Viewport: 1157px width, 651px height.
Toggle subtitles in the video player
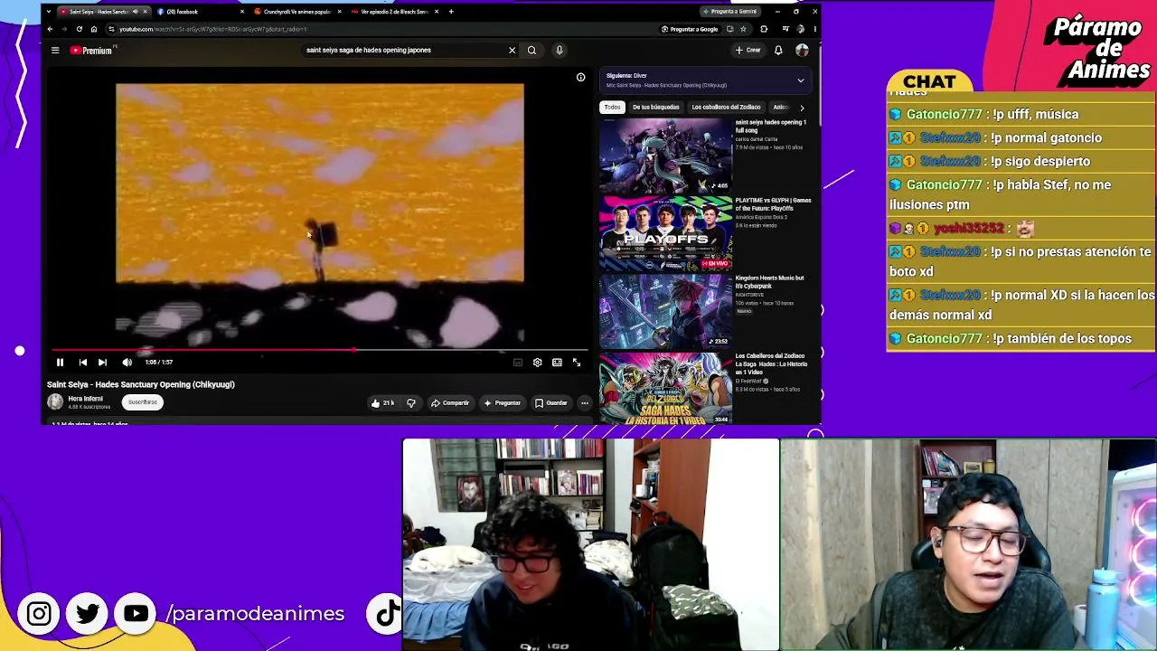click(518, 363)
